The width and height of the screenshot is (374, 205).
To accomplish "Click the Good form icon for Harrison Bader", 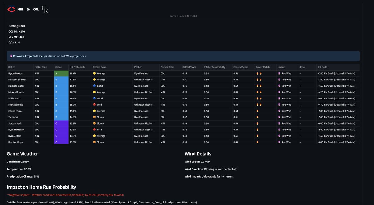I will point(94,86).
